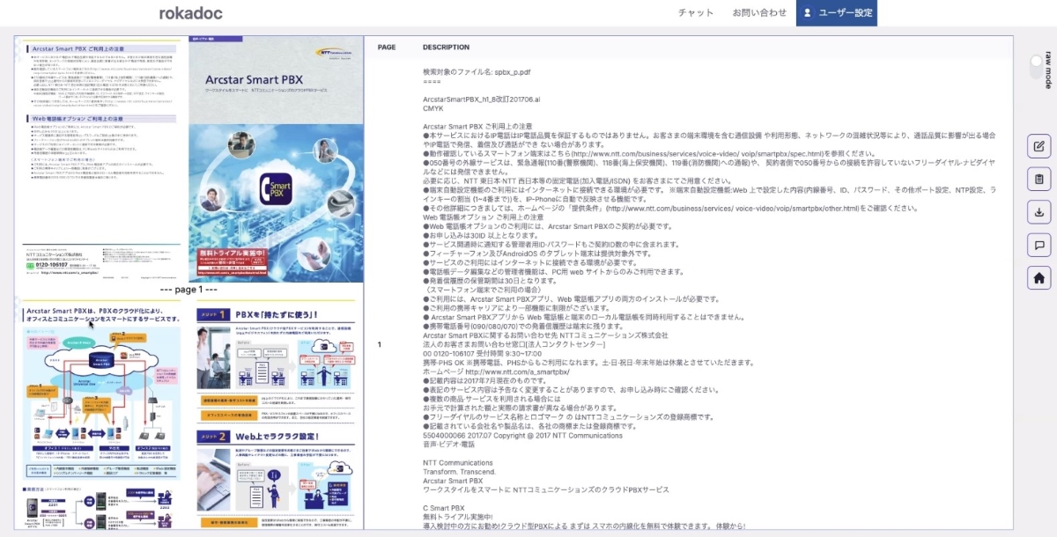Click the '無料トライアル実施中!' text line

click(459, 518)
